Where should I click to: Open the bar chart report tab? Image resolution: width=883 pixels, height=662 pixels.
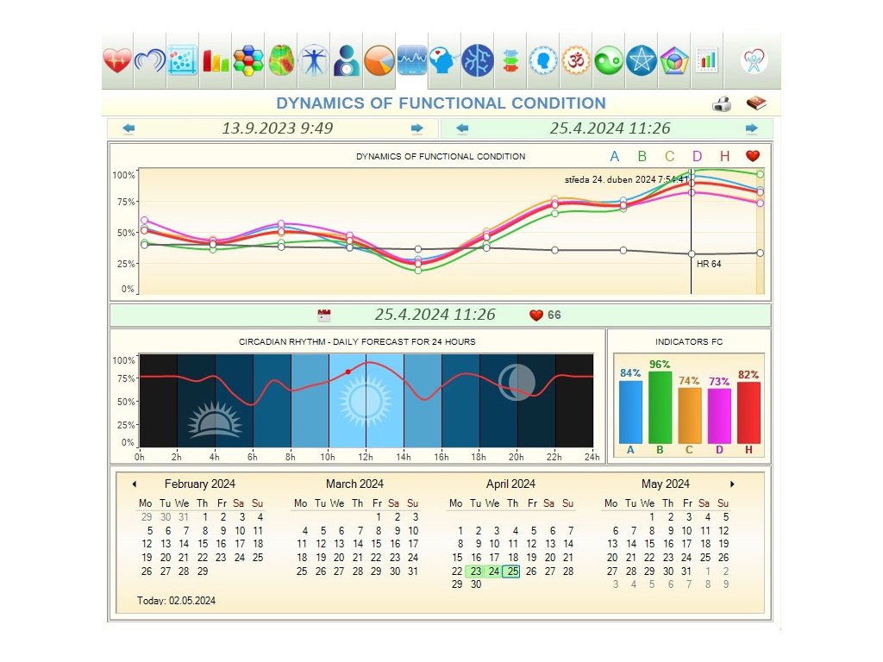(x=707, y=60)
